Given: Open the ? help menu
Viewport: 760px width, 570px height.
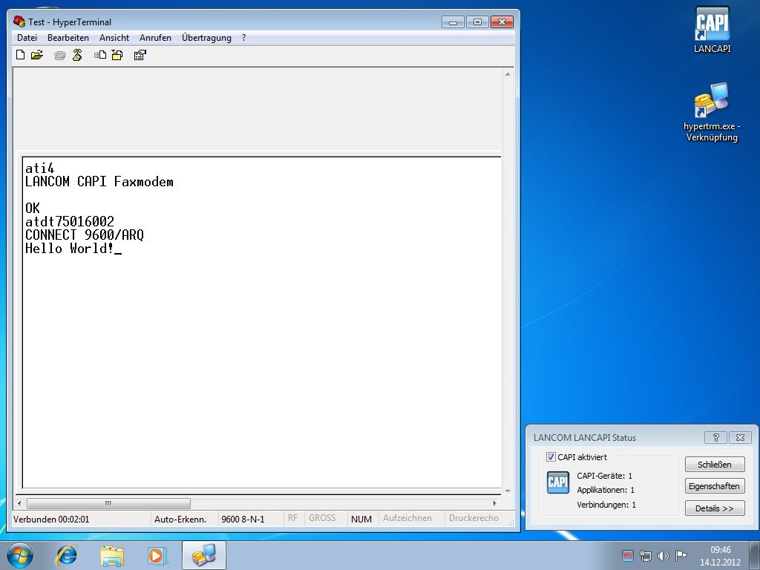Looking at the screenshot, I should [243, 37].
